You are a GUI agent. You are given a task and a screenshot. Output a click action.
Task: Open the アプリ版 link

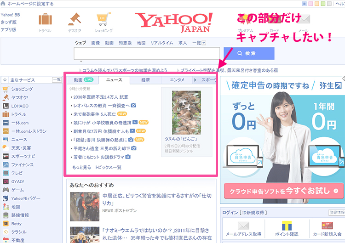[8, 29]
